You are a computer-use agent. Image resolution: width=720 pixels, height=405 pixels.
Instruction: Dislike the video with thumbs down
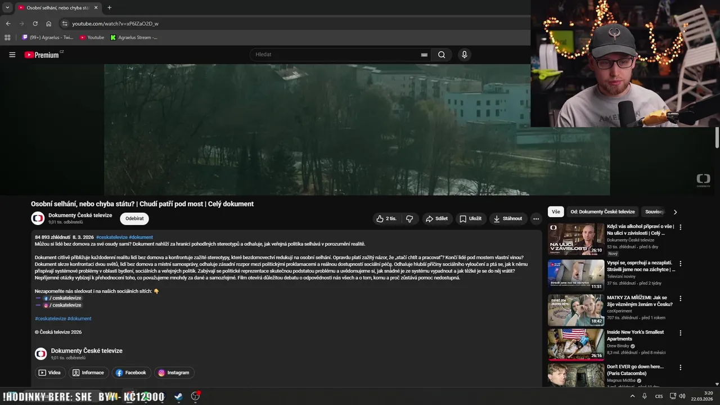pyautogui.click(x=409, y=219)
